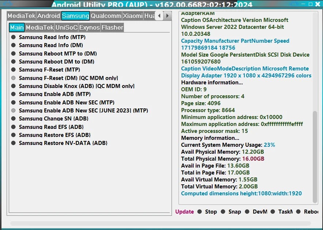The height and width of the screenshot is (230, 323).
Task: Click 'Current System Memory Usage: 23%' line
Action: point(228,145)
